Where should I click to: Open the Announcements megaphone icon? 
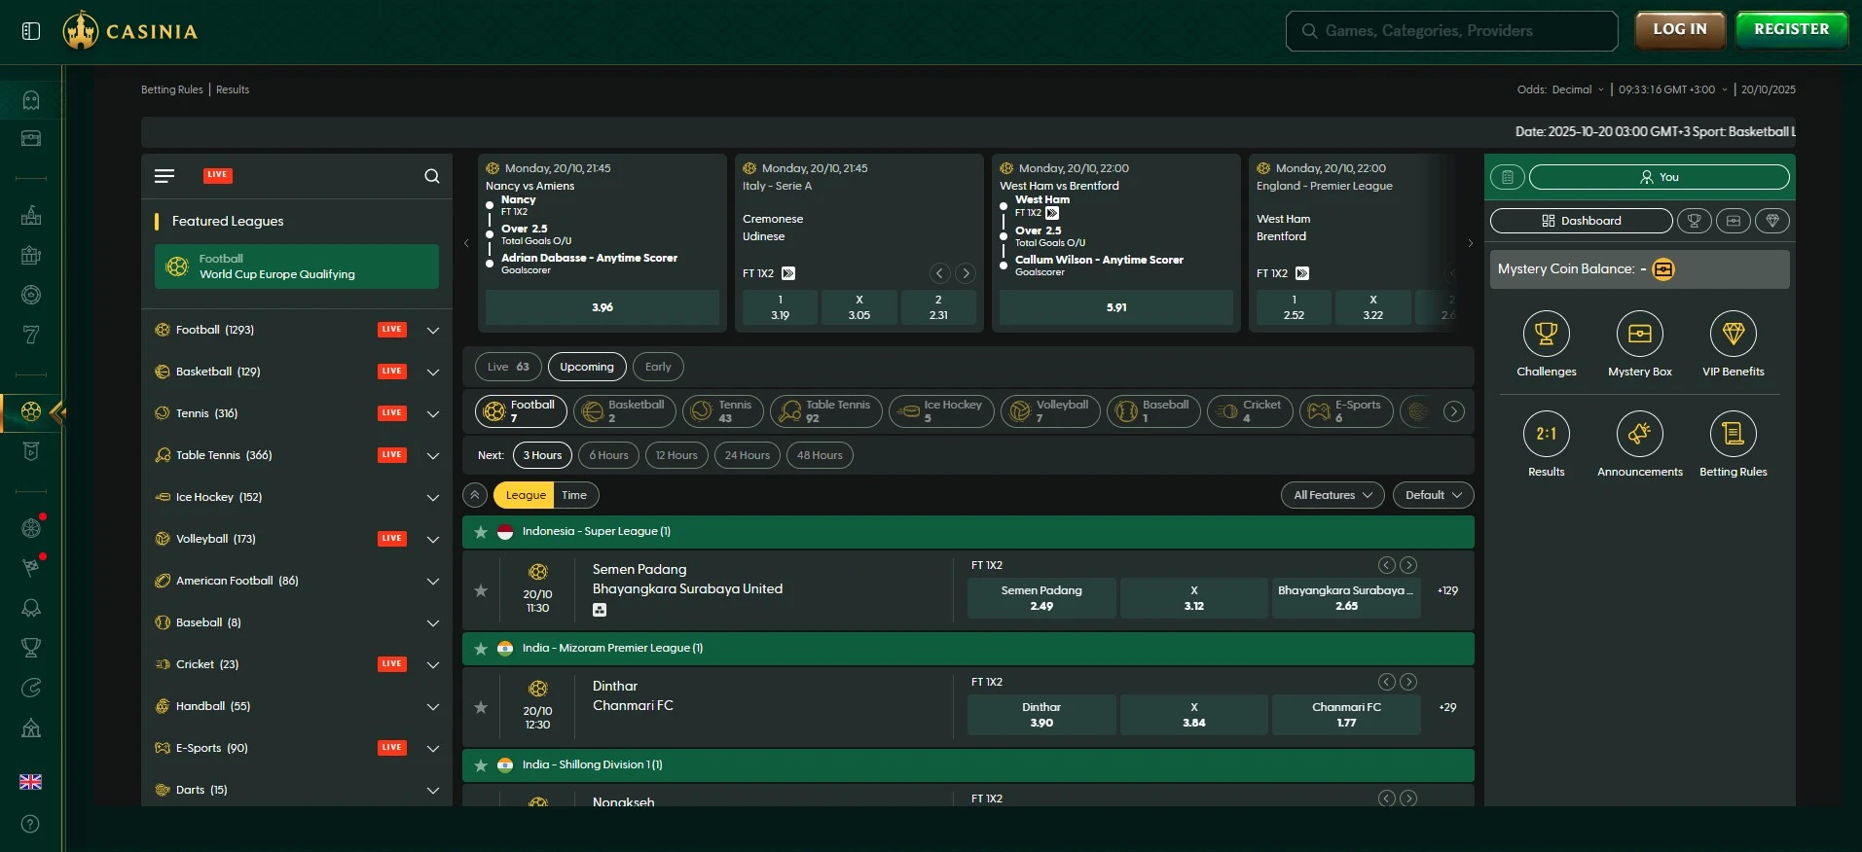1639,435
